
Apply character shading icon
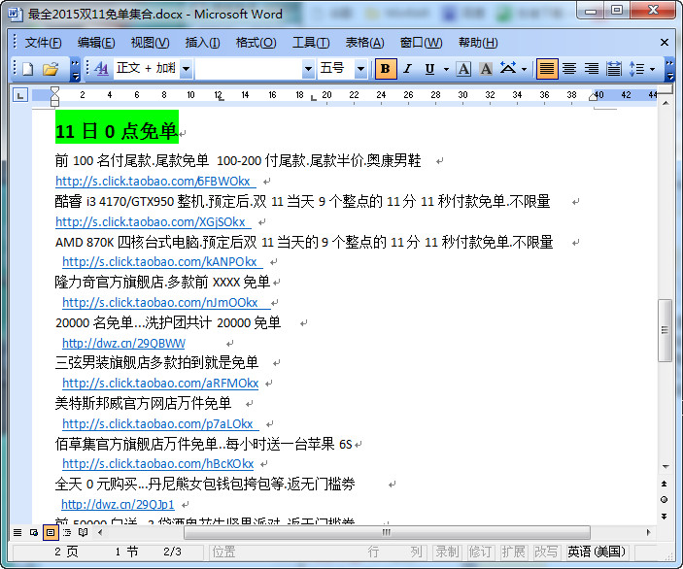point(486,69)
